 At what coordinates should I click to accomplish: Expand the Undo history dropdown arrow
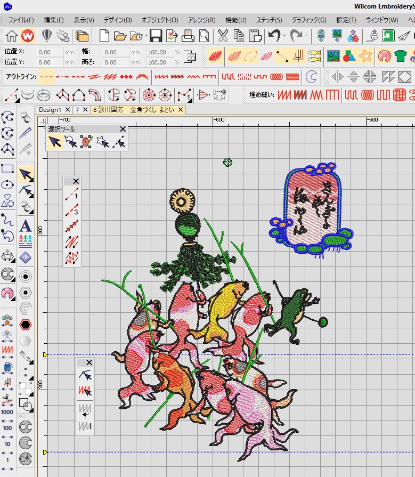tap(284, 36)
